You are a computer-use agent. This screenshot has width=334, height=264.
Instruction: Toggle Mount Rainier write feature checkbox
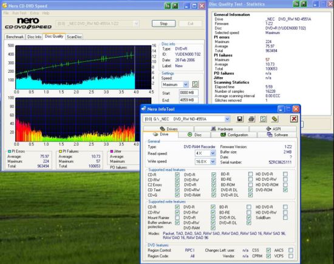pyautogui.click(x=177, y=218)
